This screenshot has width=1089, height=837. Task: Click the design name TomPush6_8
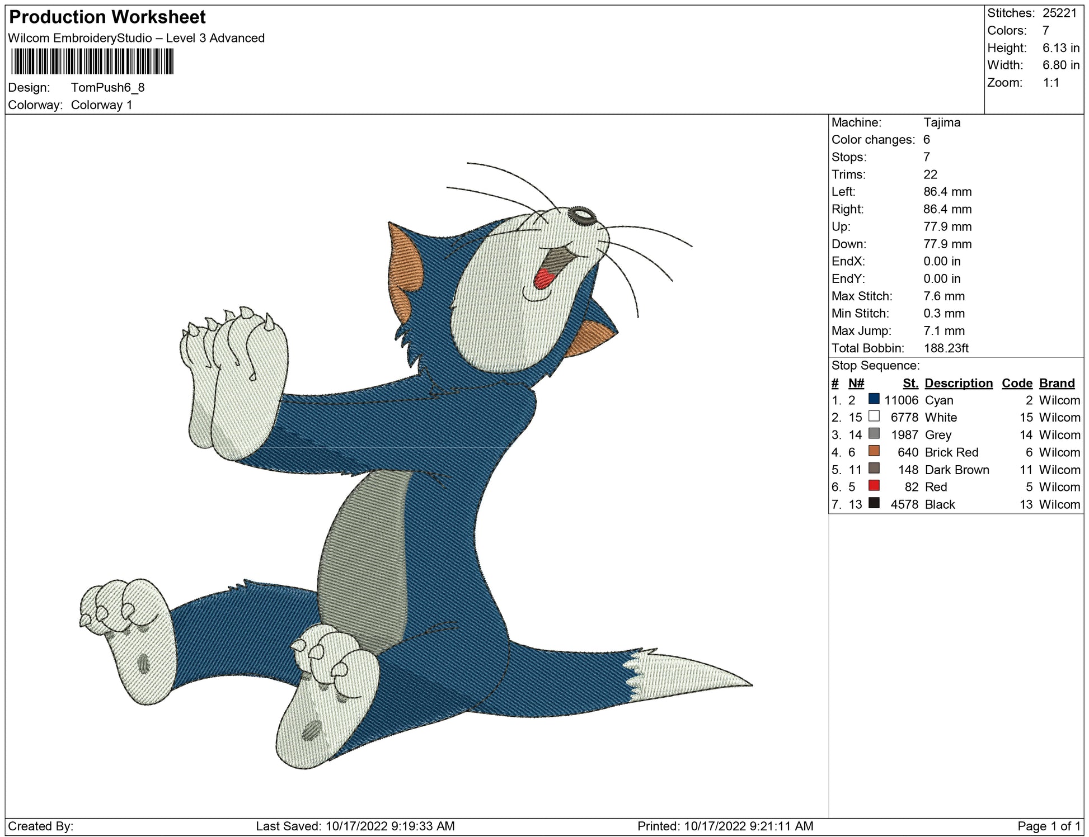pyautogui.click(x=107, y=87)
